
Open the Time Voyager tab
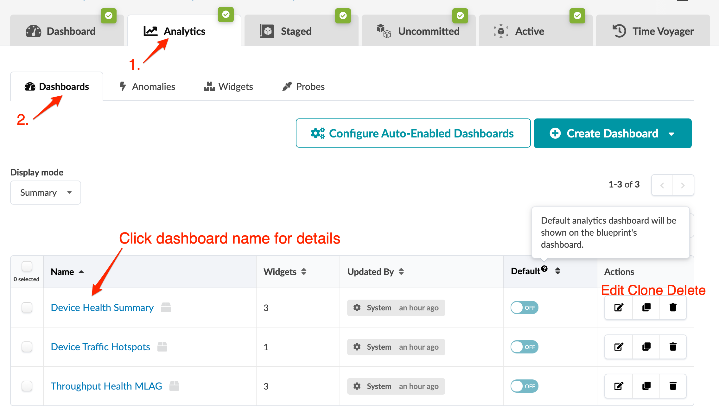tap(653, 31)
